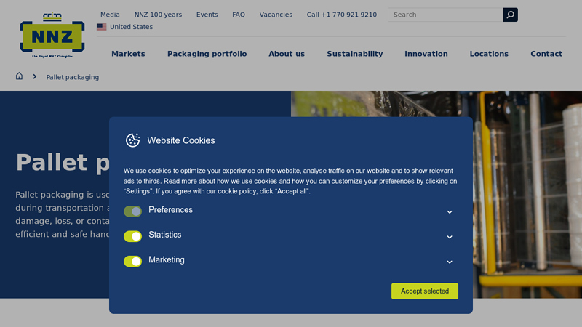
Task: Disable the Statistics cookie switch
Action: tap(132, 236)
